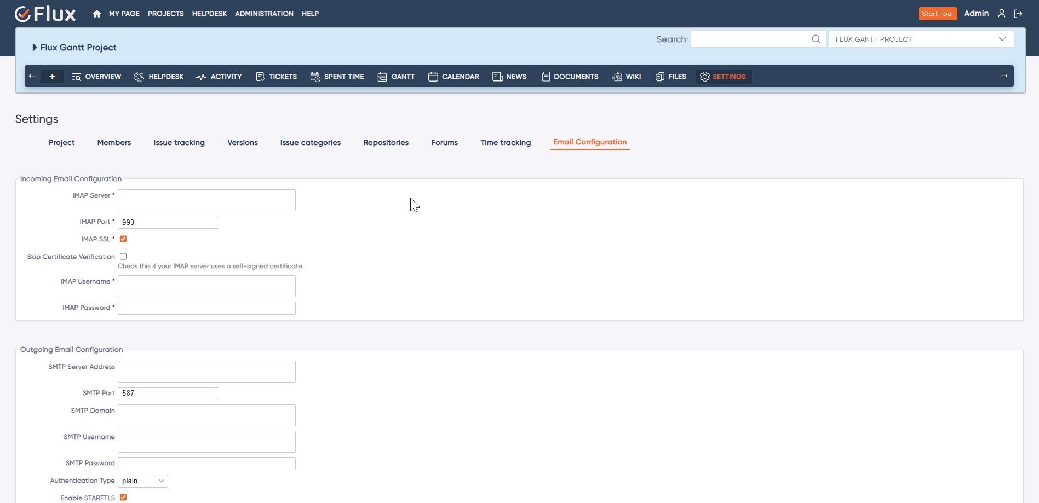Image resolution: width=1039 pixels, height=503 pixels.
Task: Click the Wiki icon in the toolbar
Action: [618, 77]
